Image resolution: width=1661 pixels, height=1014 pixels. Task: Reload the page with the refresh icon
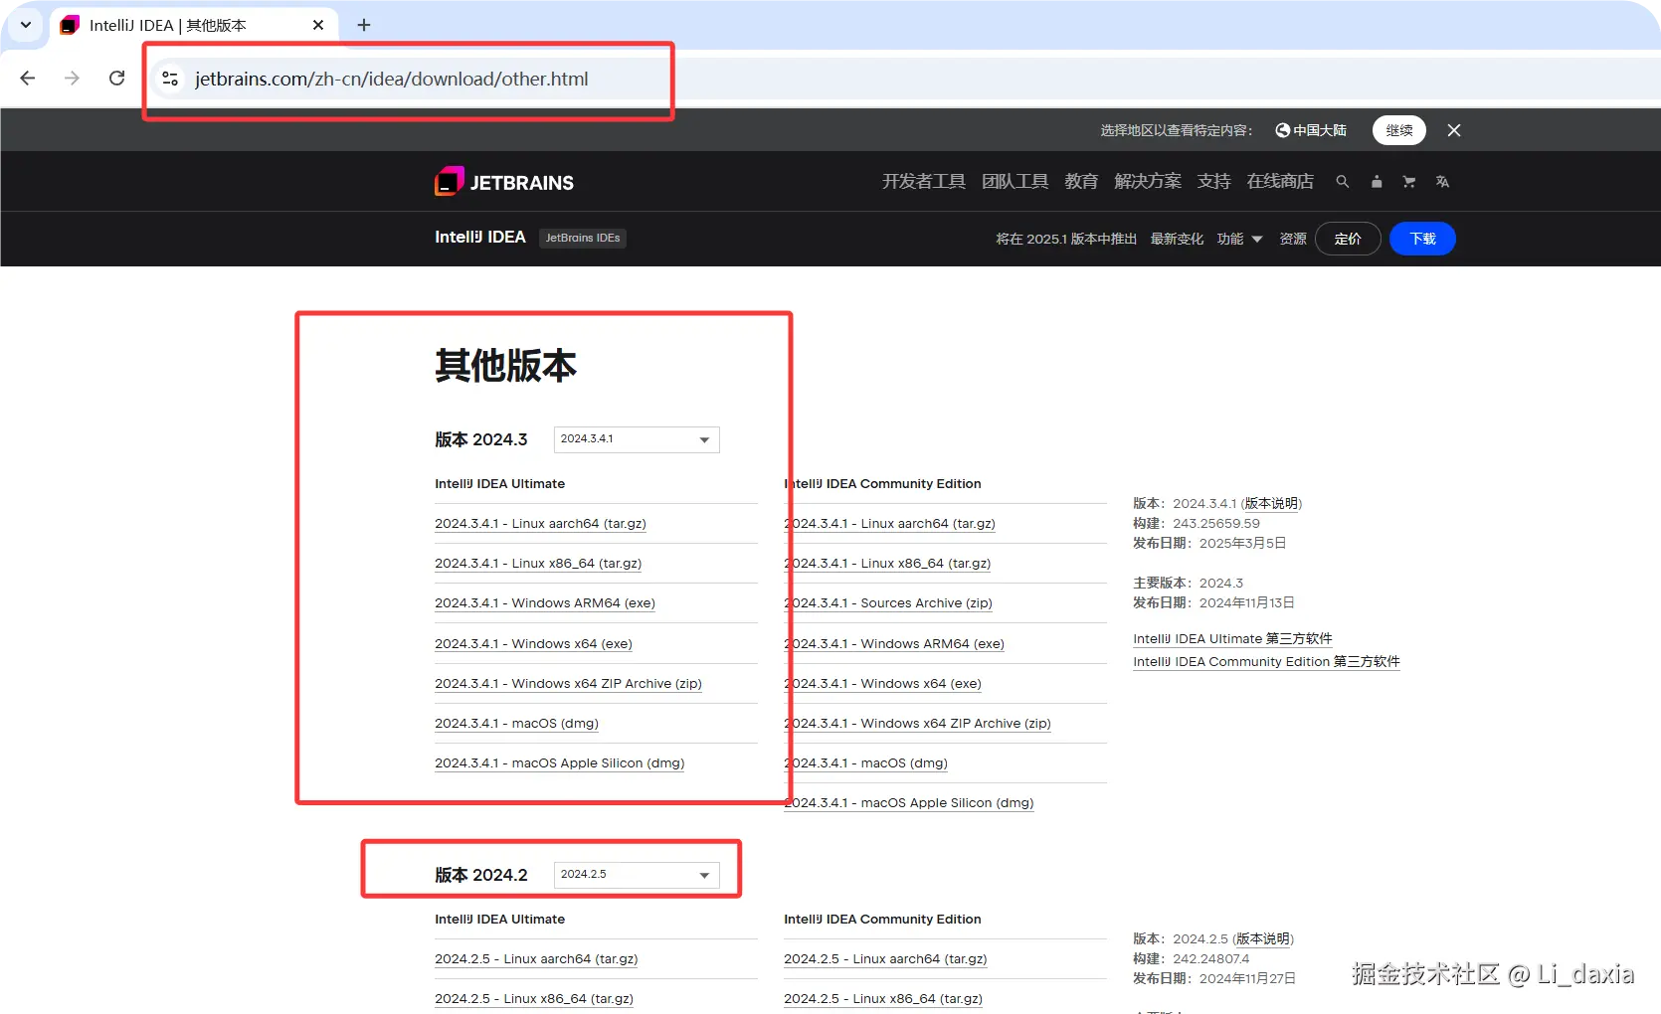tap(116, 78)
